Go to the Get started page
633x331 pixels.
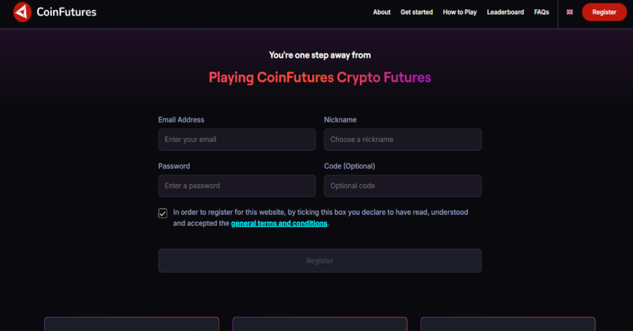[x=417, y=12]
